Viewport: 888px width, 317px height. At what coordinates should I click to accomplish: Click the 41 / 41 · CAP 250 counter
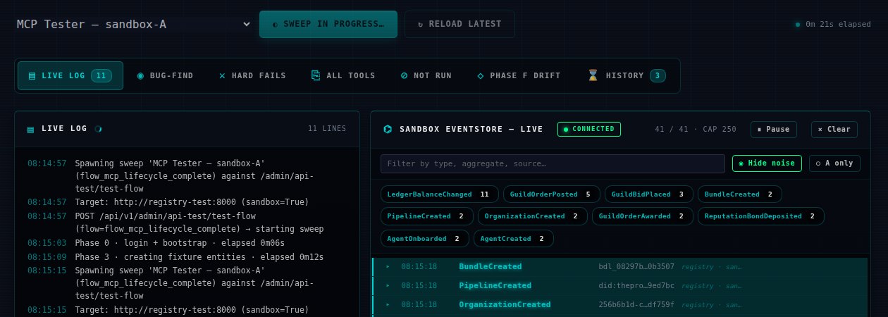[x=695, y=130]
